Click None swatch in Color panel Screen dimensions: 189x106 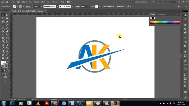click(151, 18)
